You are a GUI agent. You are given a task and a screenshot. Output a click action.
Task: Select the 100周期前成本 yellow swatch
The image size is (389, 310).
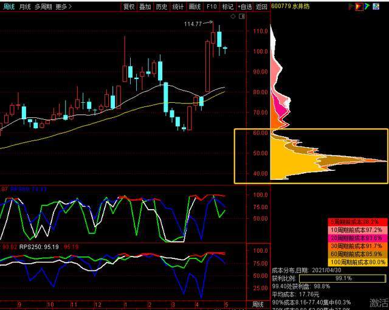357,262
